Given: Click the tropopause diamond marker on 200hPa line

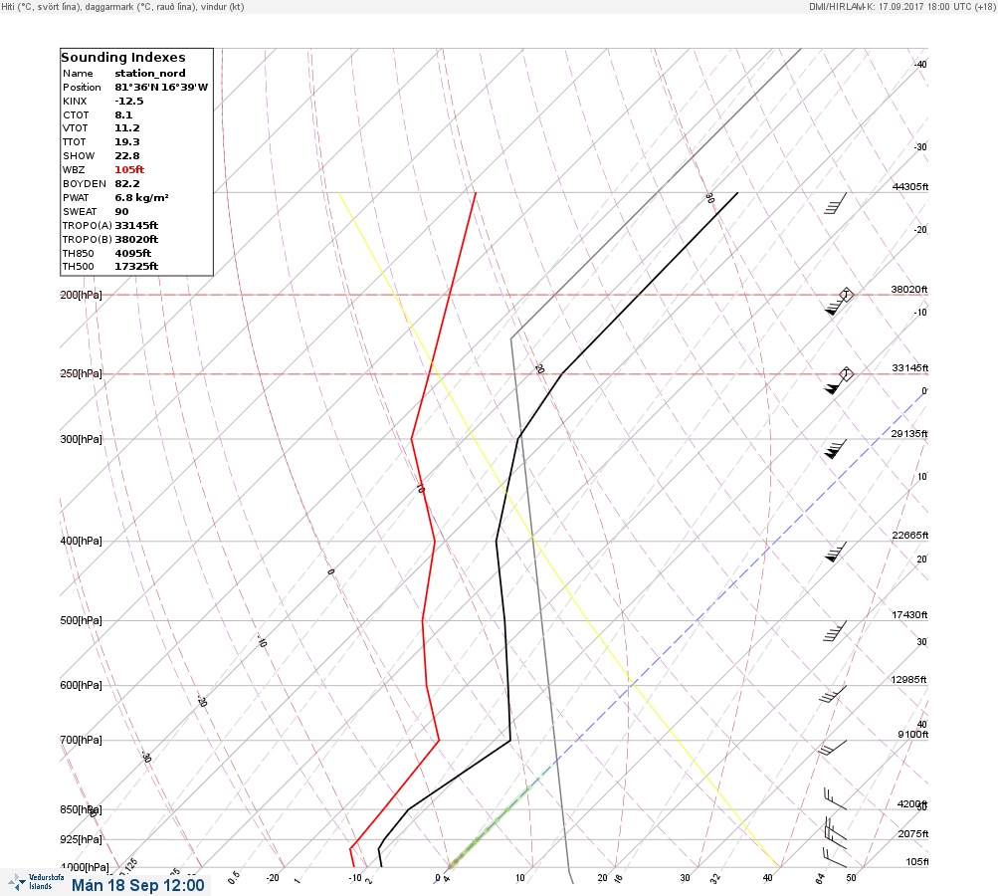Looking at the screenshot, I should (846, 295).
